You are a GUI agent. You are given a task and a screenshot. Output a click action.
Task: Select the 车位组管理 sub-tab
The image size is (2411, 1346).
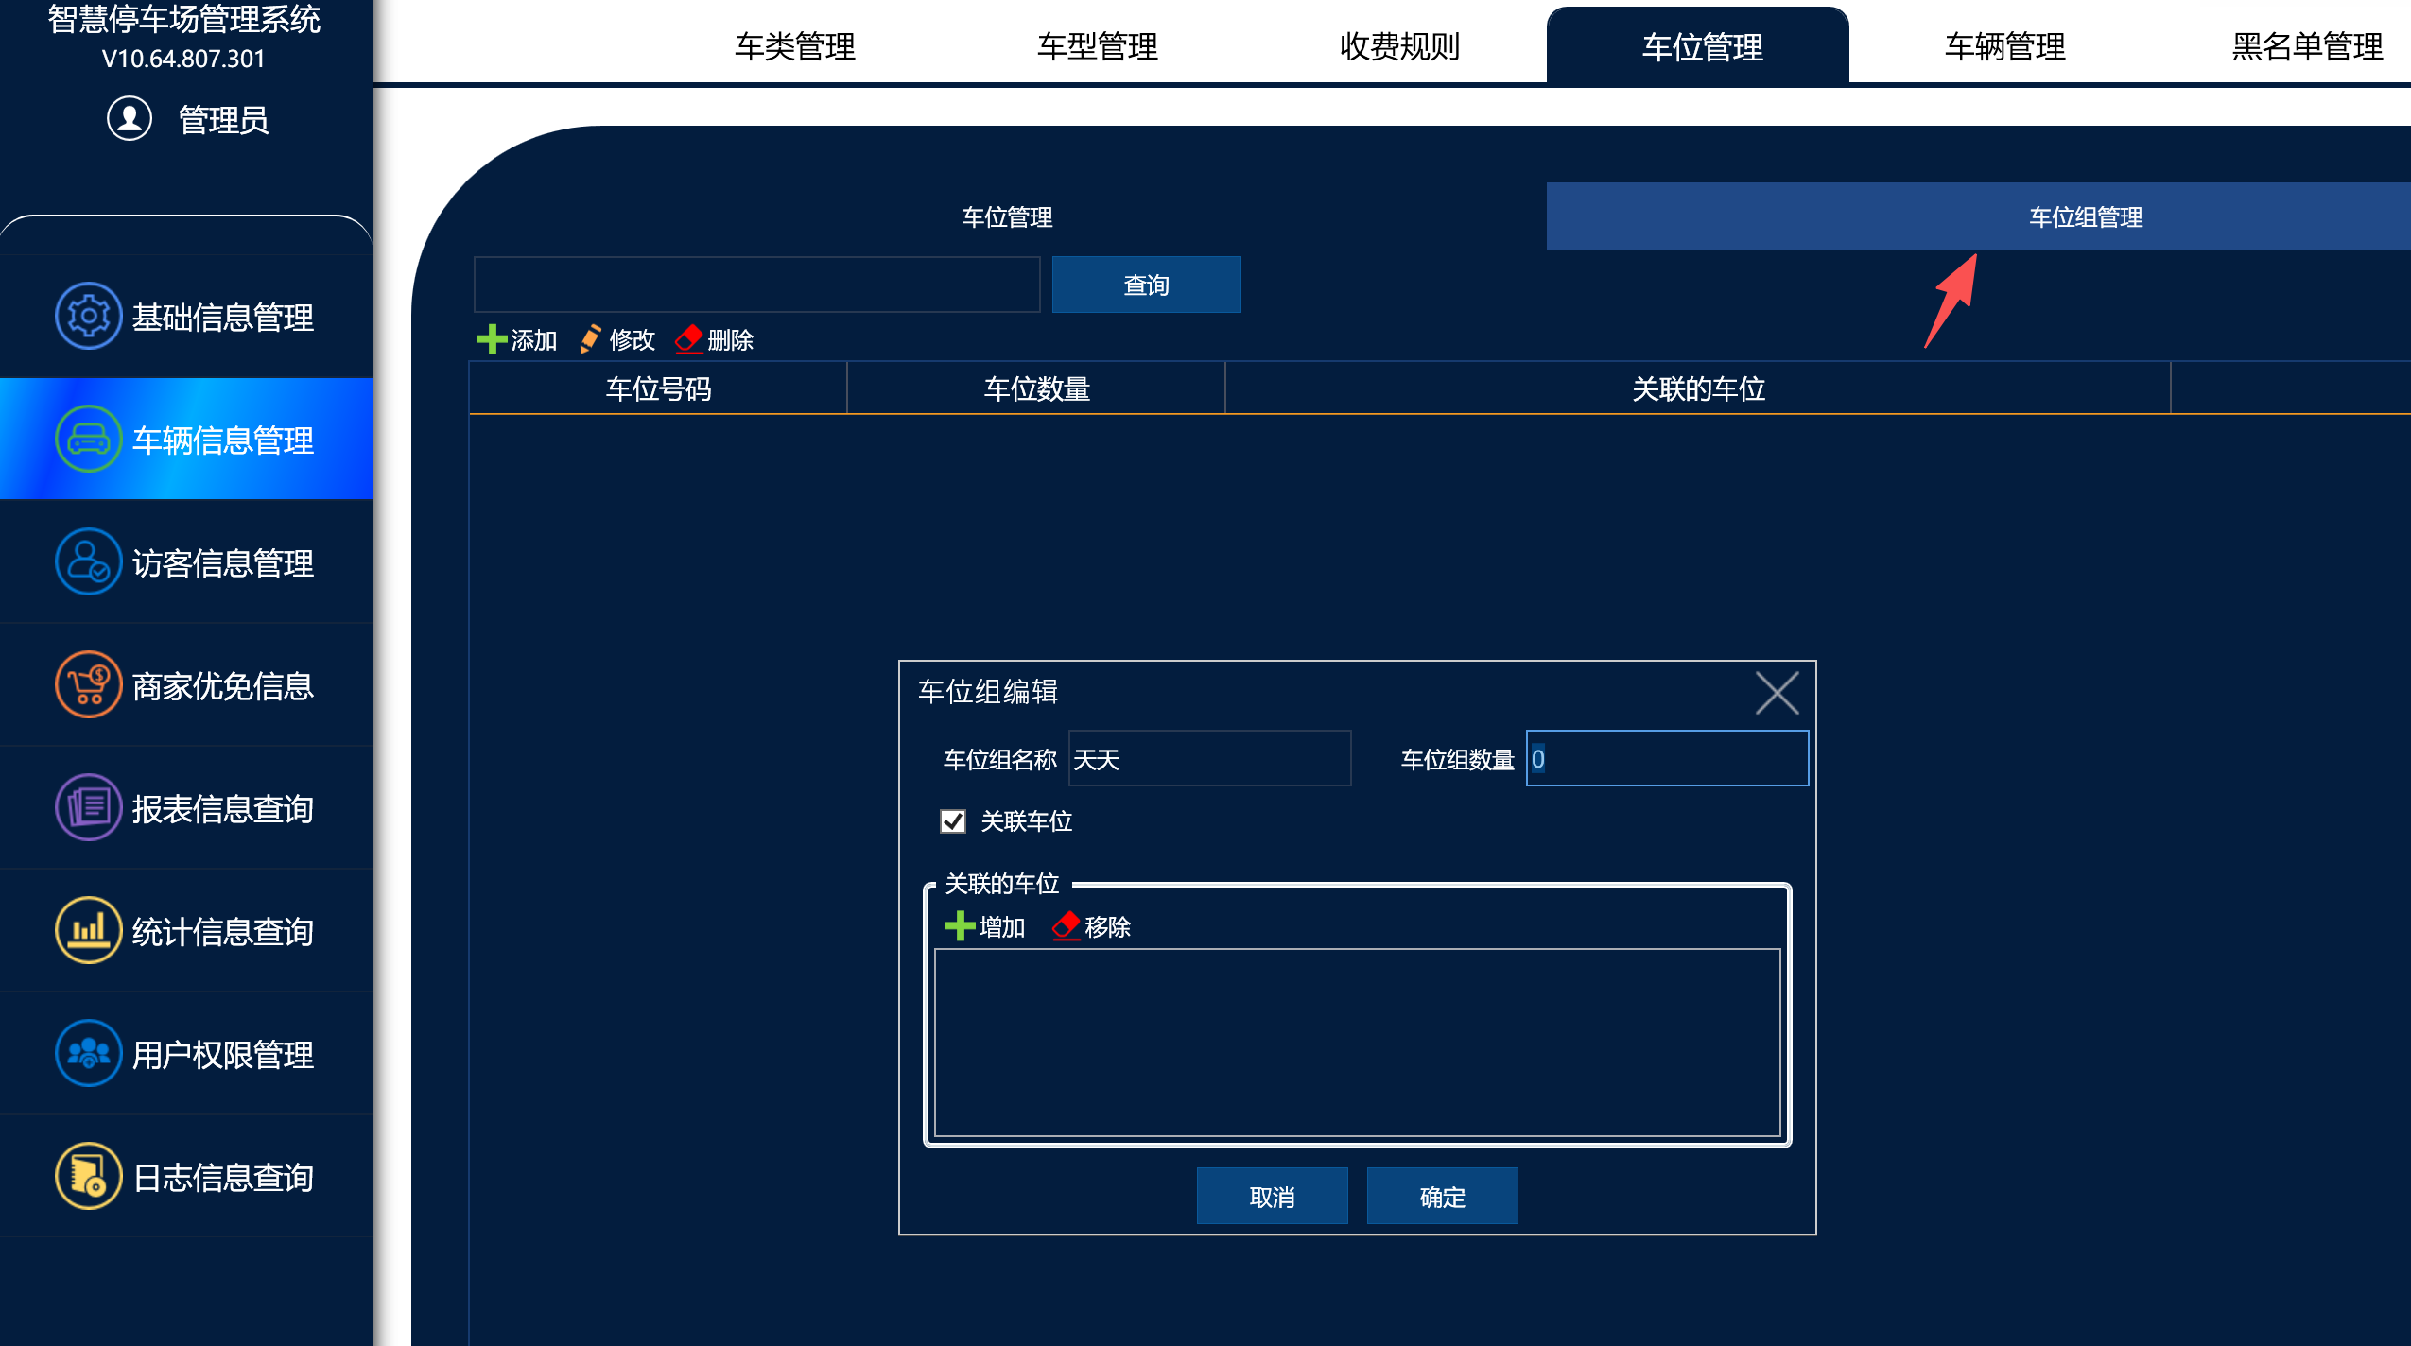[x=1979, y=216]
